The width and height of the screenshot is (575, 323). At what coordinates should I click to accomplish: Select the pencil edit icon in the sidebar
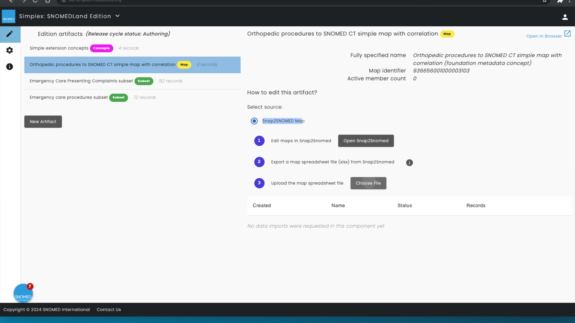click(x=10, y=34)
